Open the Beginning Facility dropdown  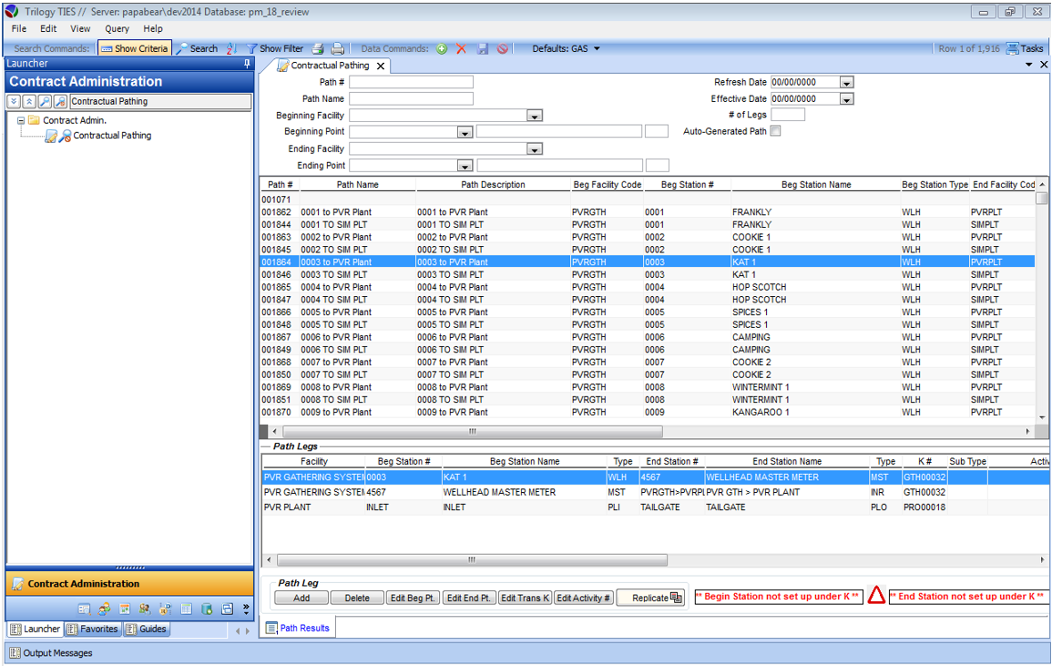tap(535, 116)
